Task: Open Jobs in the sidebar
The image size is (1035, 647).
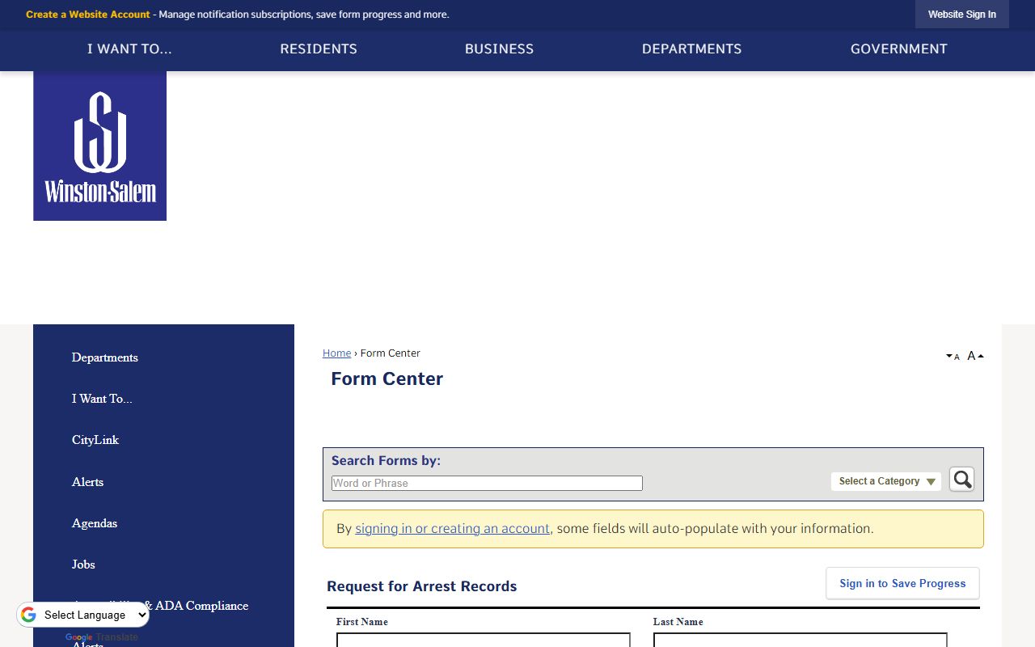Action: (x=83, y=565)
